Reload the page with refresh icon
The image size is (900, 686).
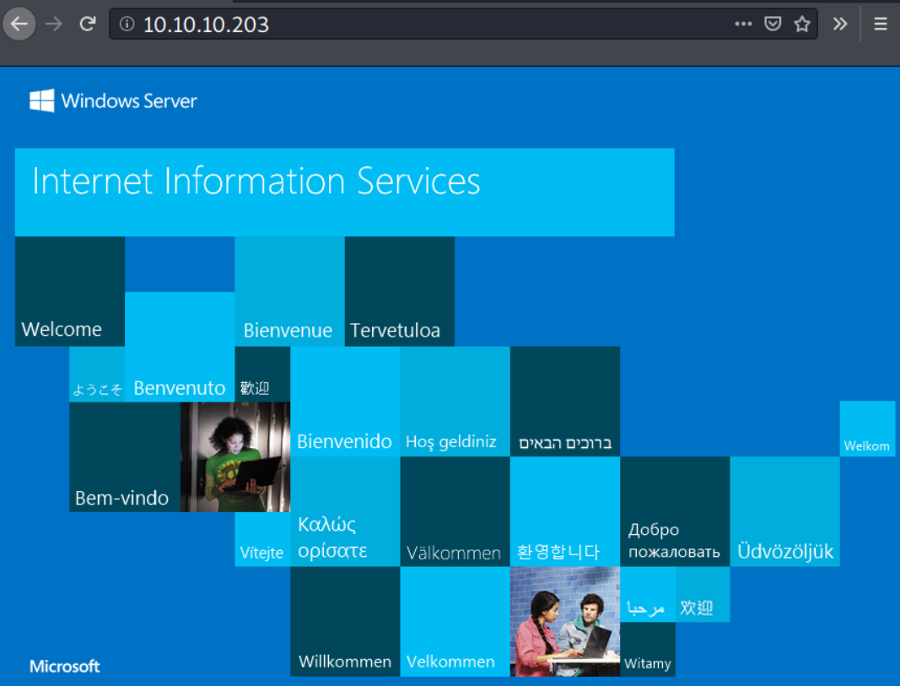point(87,24)
